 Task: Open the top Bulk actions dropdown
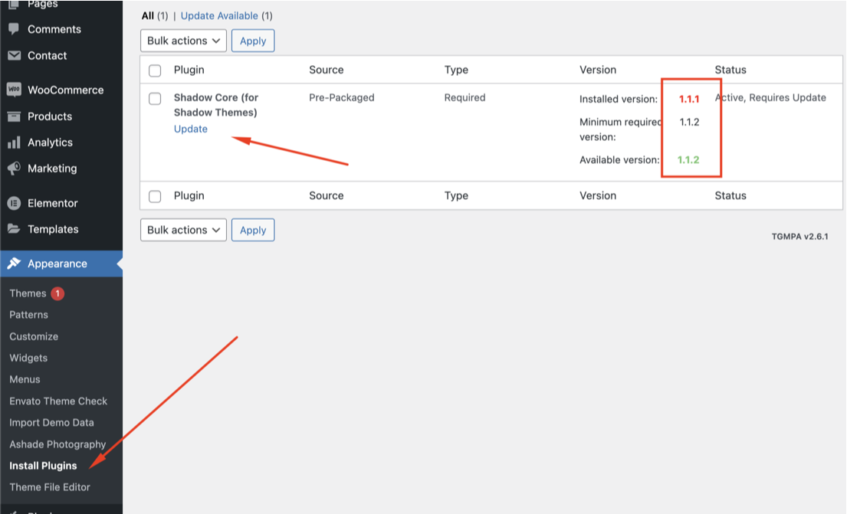[183, 41]
